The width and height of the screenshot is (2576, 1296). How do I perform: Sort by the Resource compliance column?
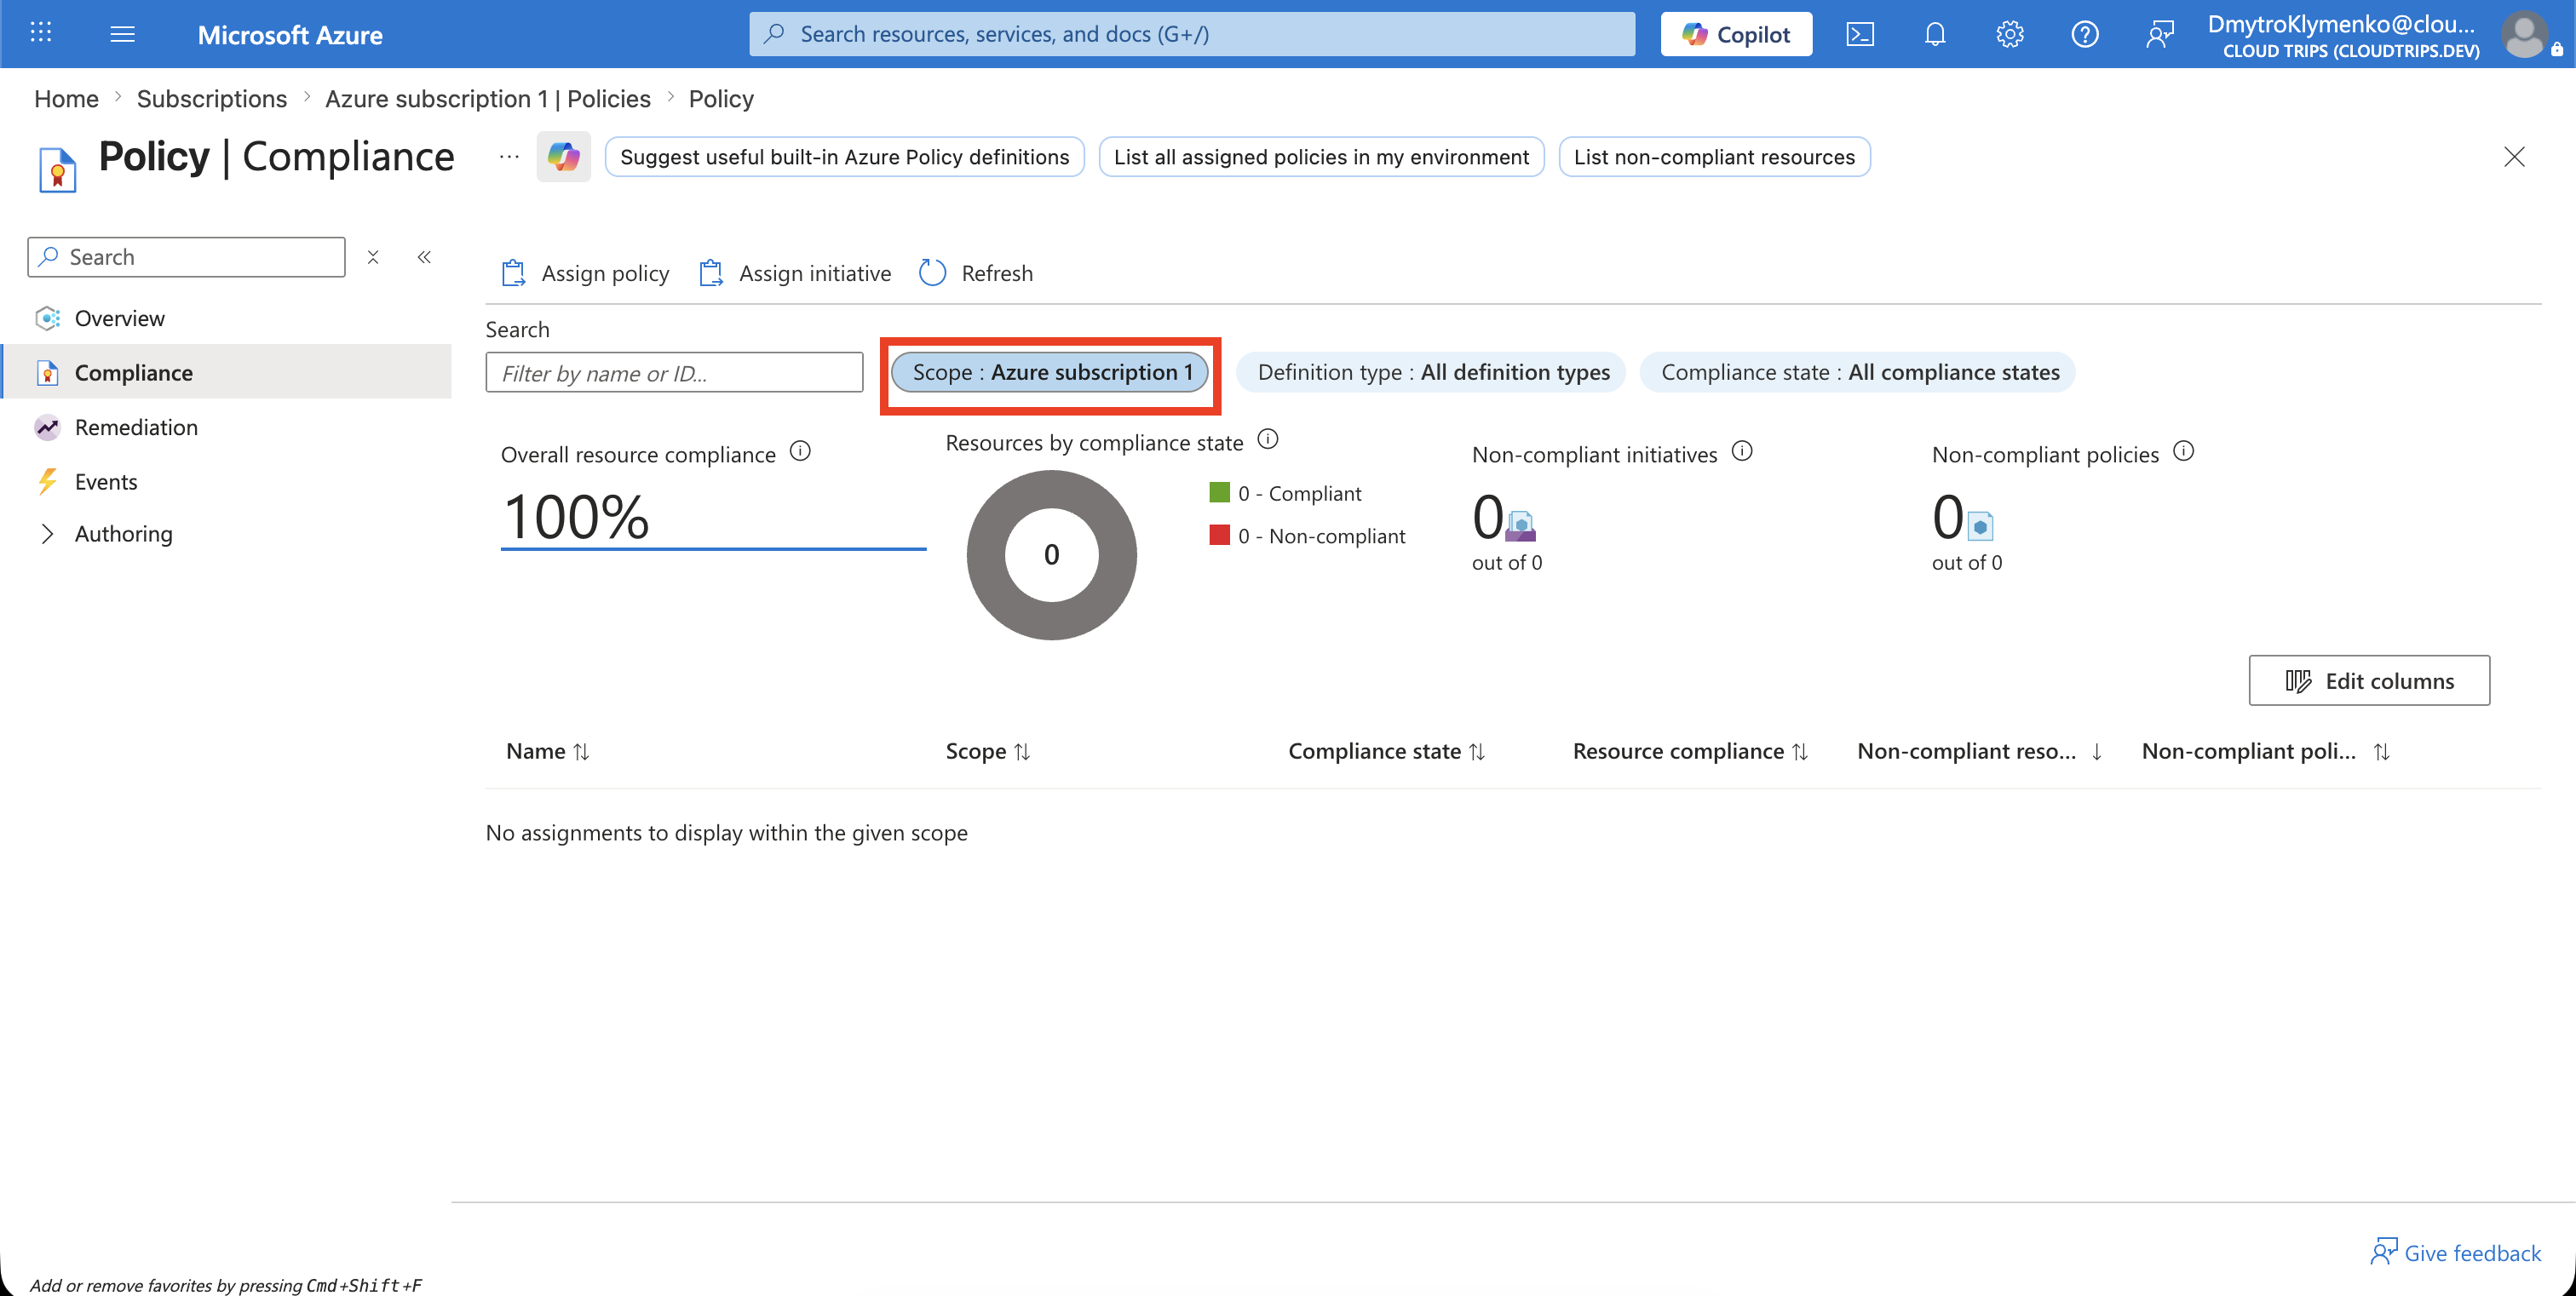[1690, 750]
